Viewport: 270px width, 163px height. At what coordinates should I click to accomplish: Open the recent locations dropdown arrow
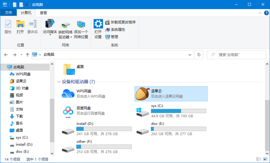click(22, 55)
